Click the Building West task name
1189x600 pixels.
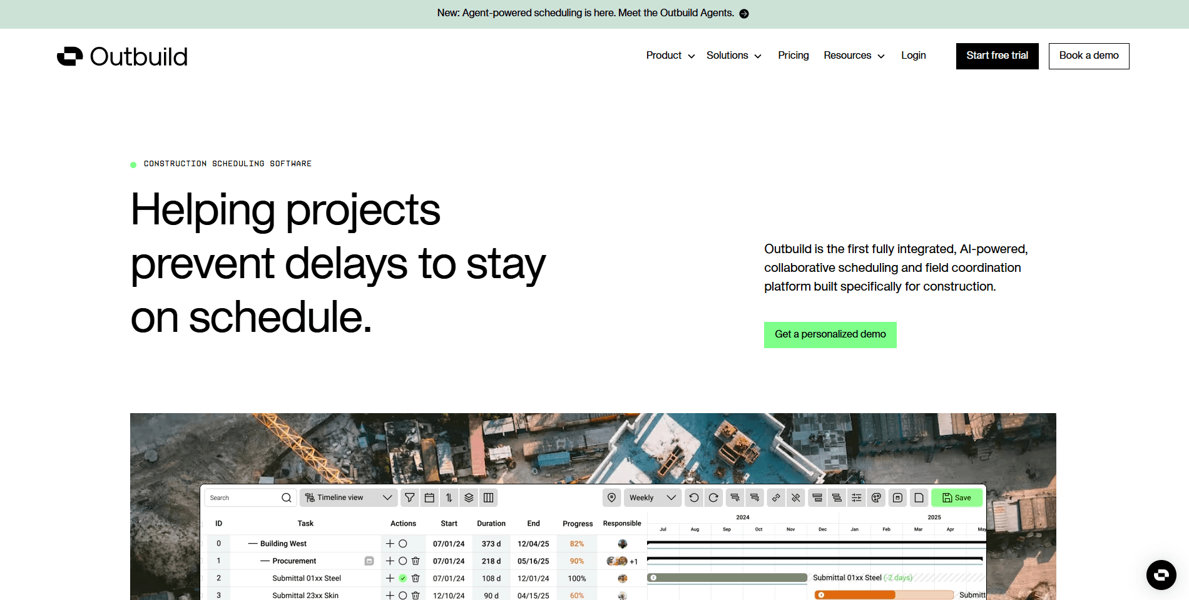(x=283, y=544)
